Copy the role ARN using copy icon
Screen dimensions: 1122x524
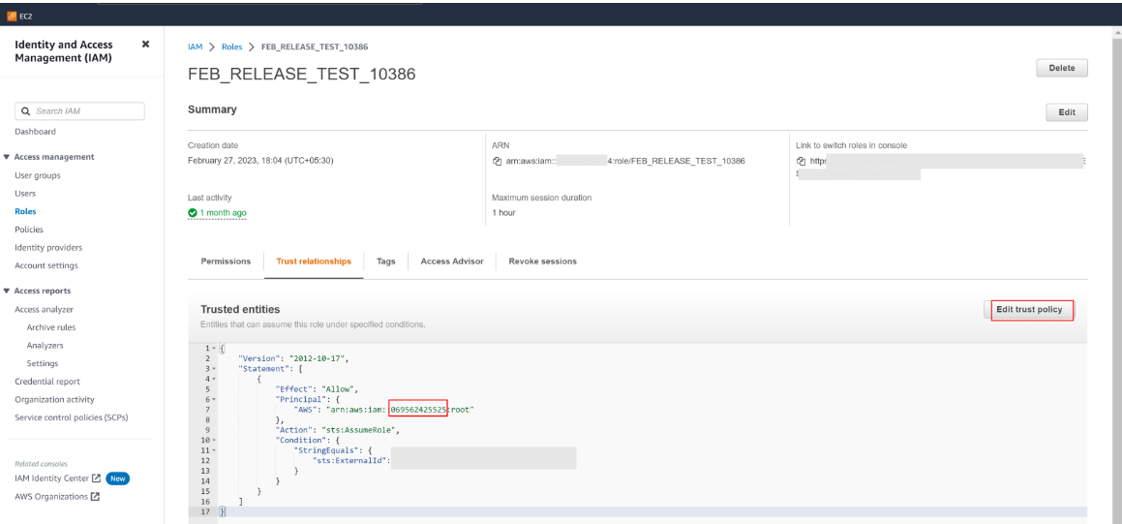pyautogui.click(x=498, y=161)
